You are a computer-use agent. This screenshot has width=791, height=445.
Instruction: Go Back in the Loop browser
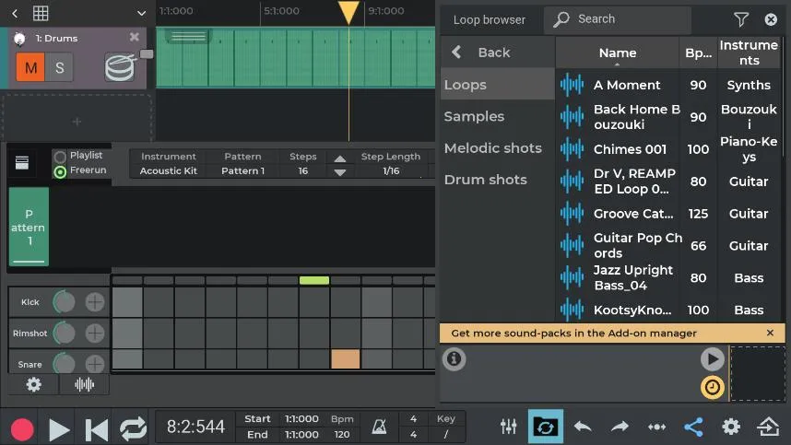481,53
